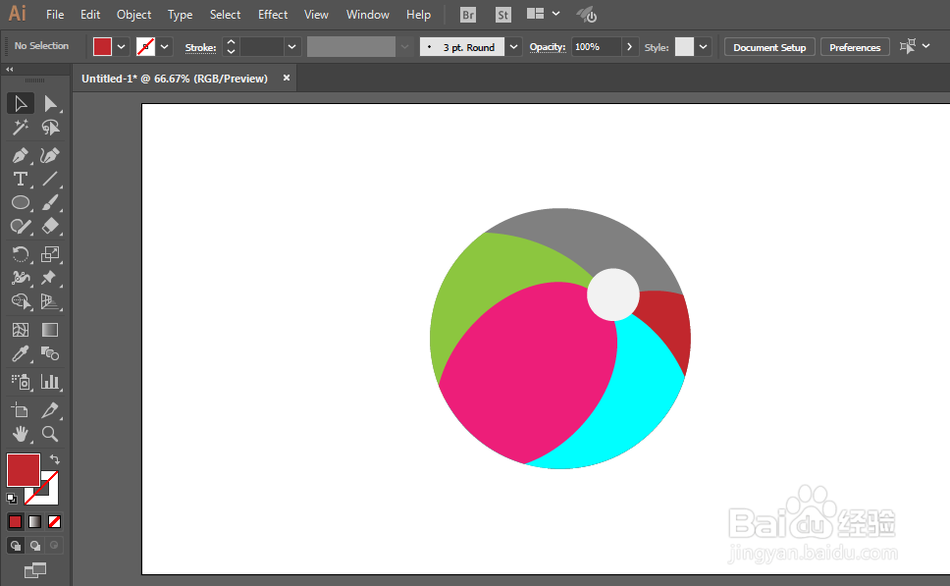Enable Draw Normal mode

pyautogui.click(x=15, y=546)
